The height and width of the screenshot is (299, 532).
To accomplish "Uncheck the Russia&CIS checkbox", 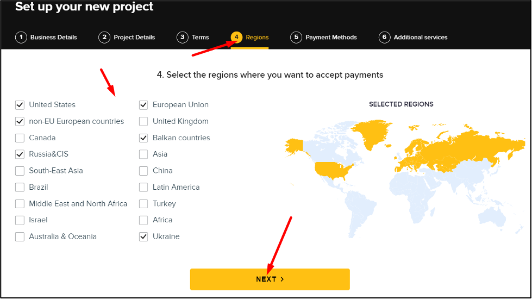I will pyautogui.click(x=20, y=154).
